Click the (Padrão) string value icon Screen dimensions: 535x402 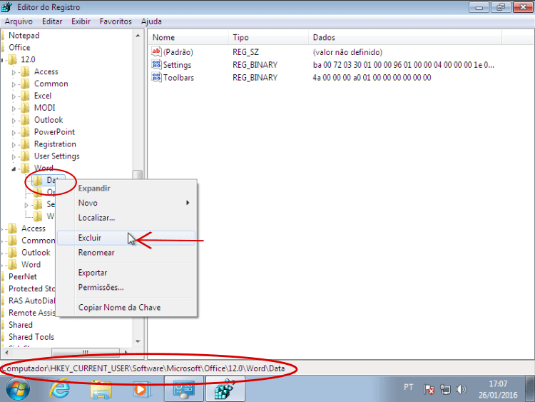[x=156, y=52]
